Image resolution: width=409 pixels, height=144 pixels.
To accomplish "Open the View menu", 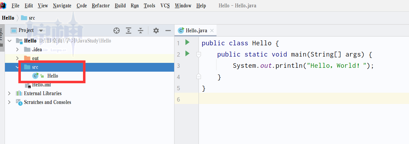I will click(x=43, y=6).
